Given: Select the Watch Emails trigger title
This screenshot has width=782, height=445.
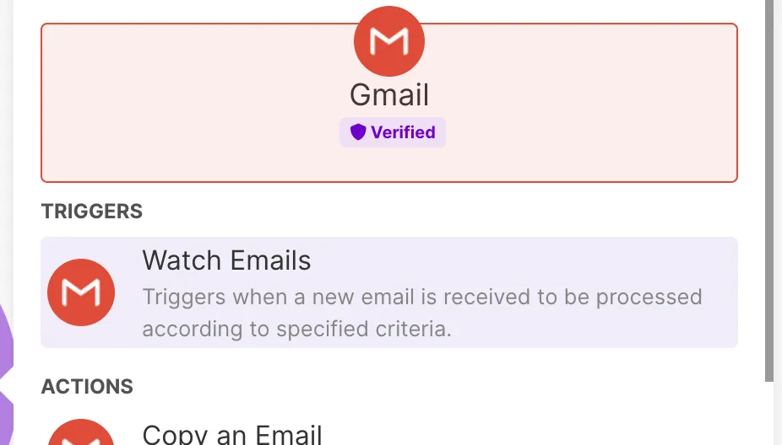Looking at the screenshot, I should [x=226, y=260].
